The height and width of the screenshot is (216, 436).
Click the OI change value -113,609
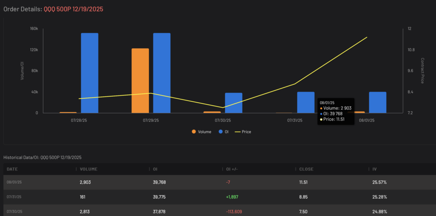(x=234, y=212)
